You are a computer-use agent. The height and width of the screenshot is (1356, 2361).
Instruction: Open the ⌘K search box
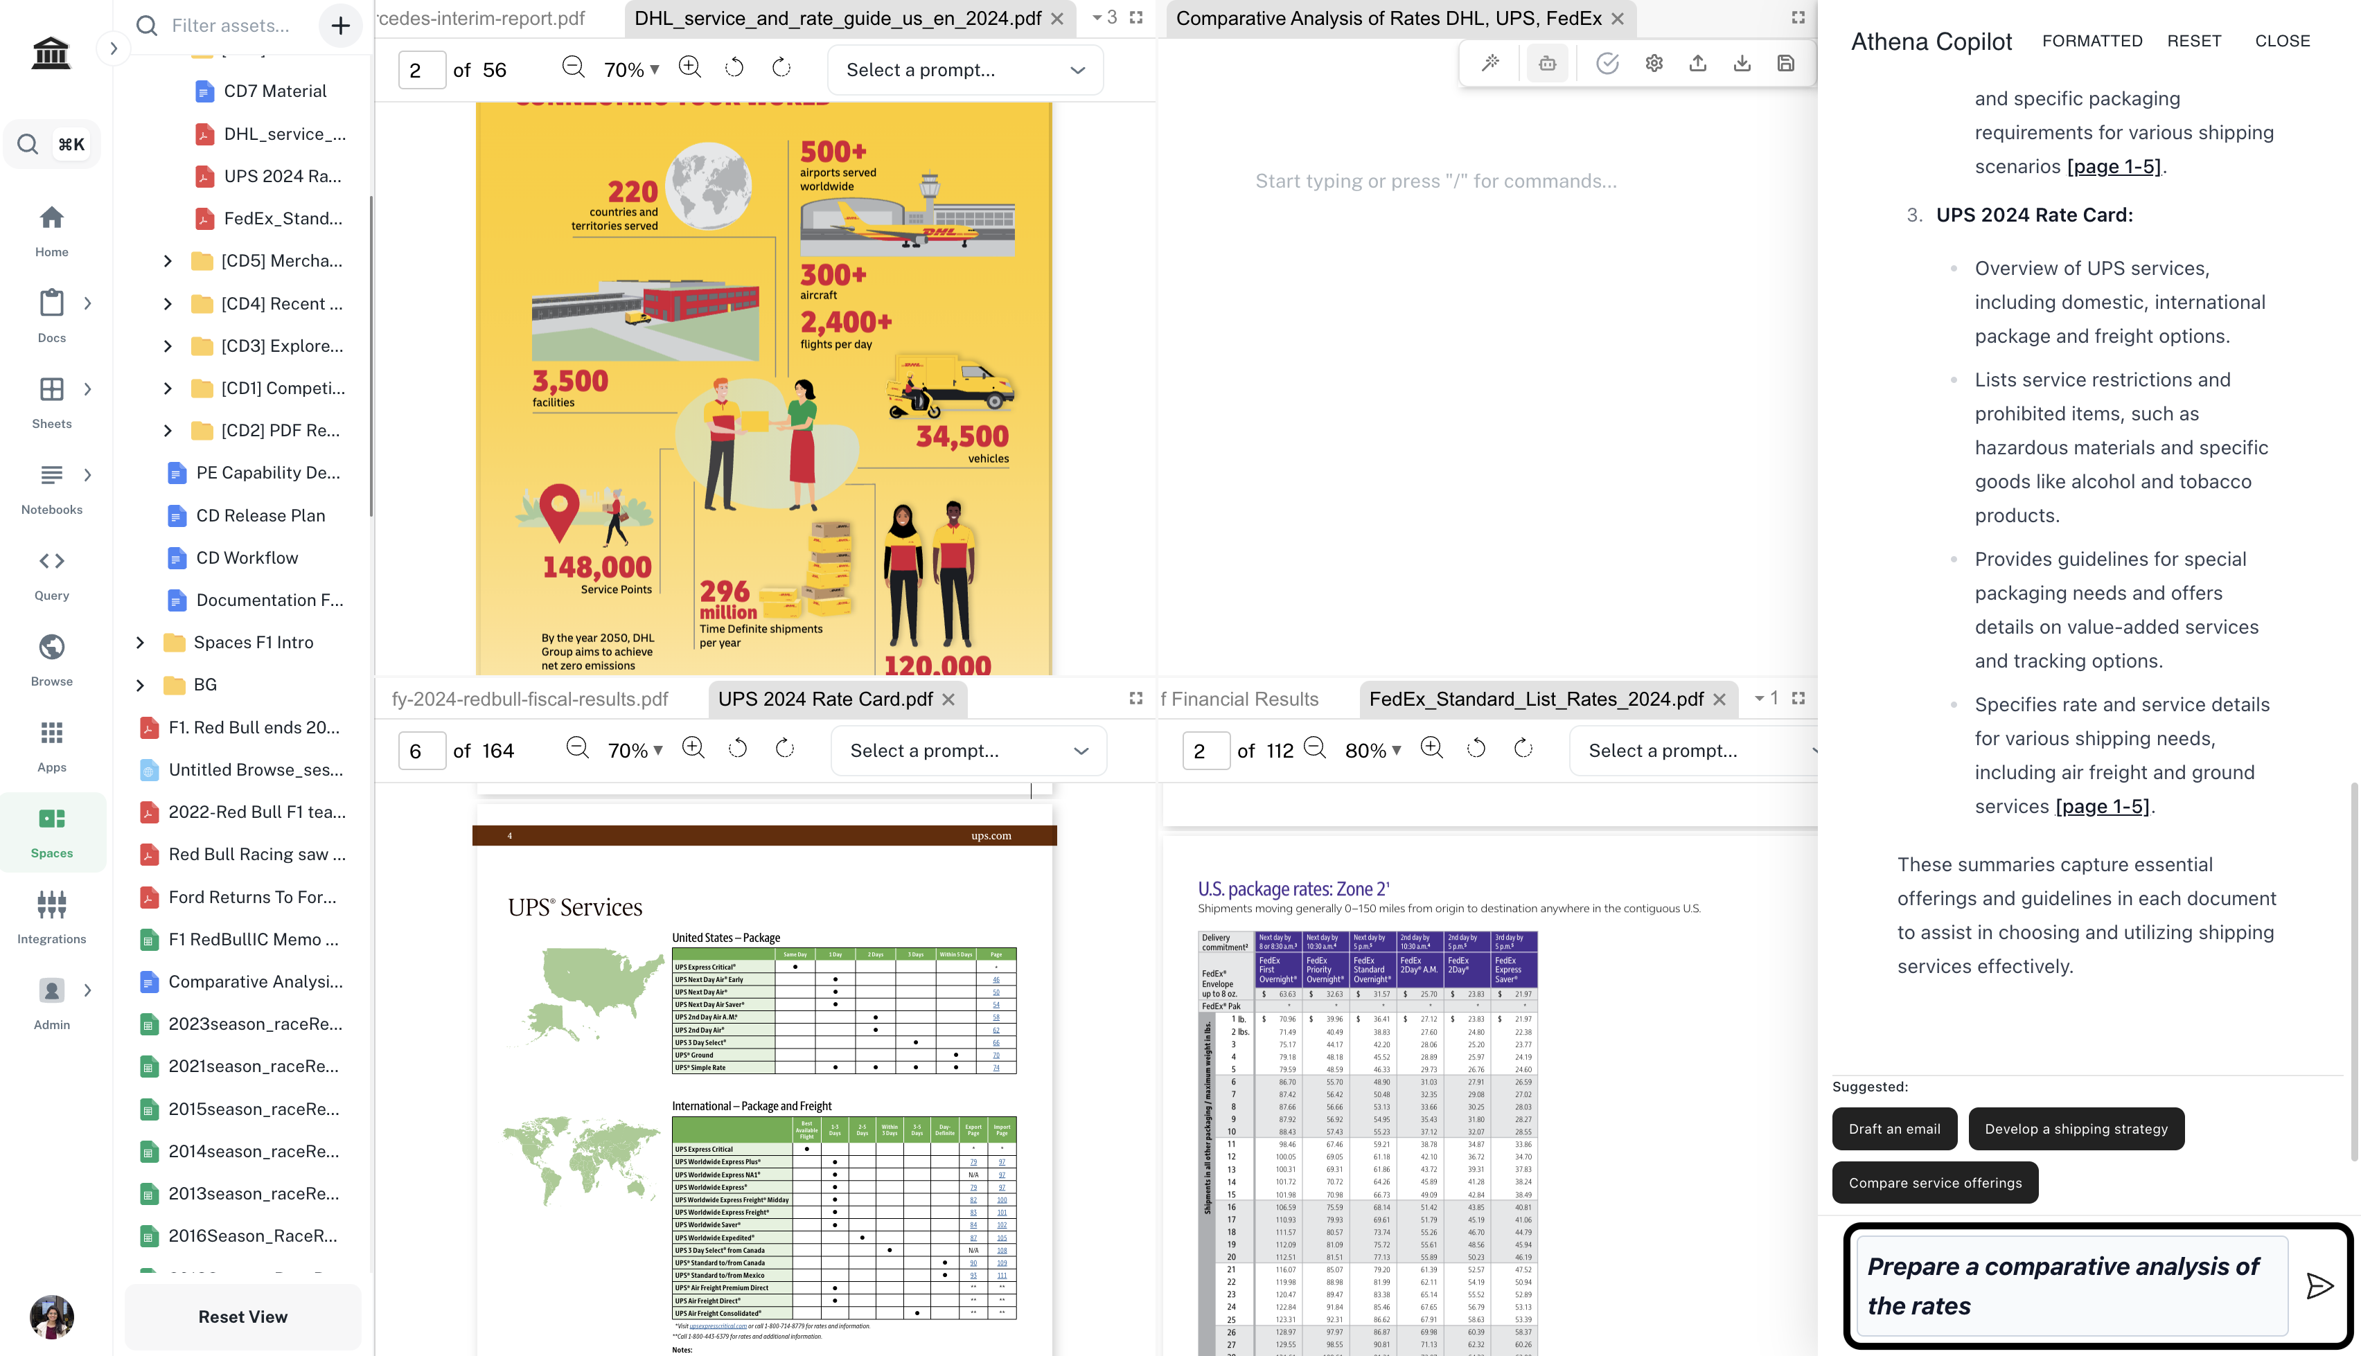(x=51, y=143)
